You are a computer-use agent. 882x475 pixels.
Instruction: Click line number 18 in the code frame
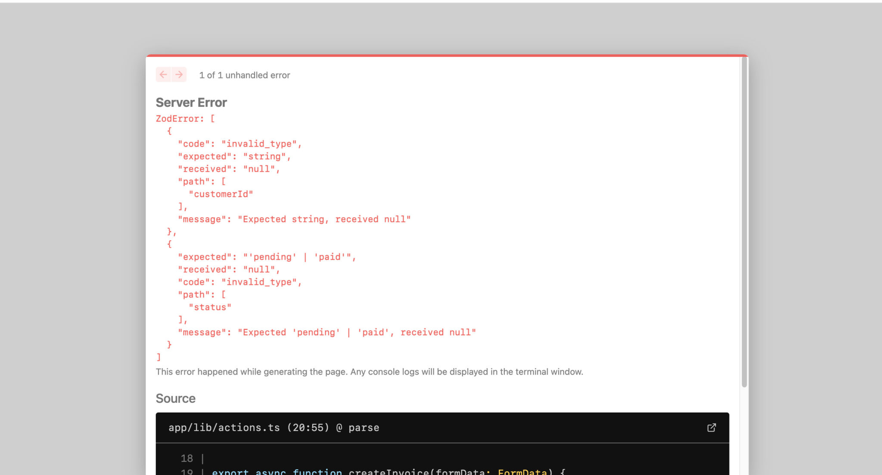pyautogui.click(x=186, y=458)
